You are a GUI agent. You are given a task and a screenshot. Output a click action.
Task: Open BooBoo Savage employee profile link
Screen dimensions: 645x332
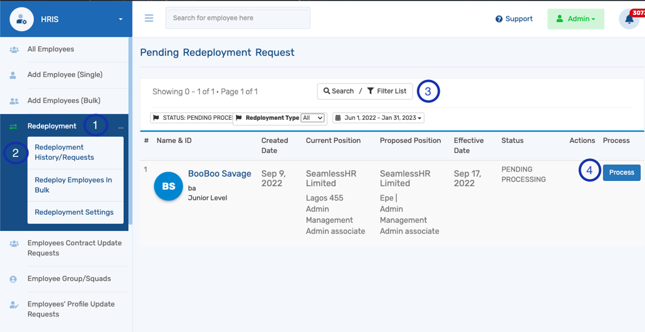[219, 173]
